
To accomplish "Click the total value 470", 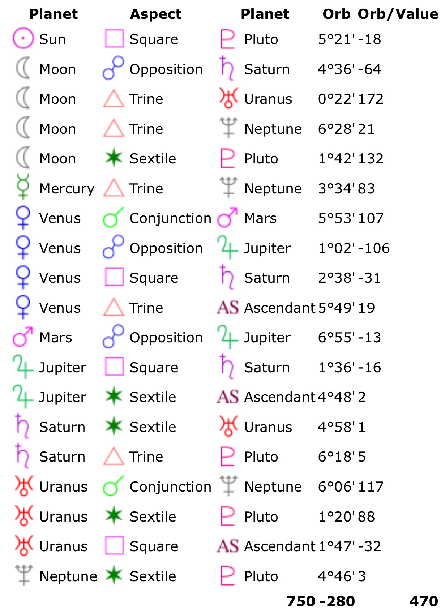I will pos(424,601).
